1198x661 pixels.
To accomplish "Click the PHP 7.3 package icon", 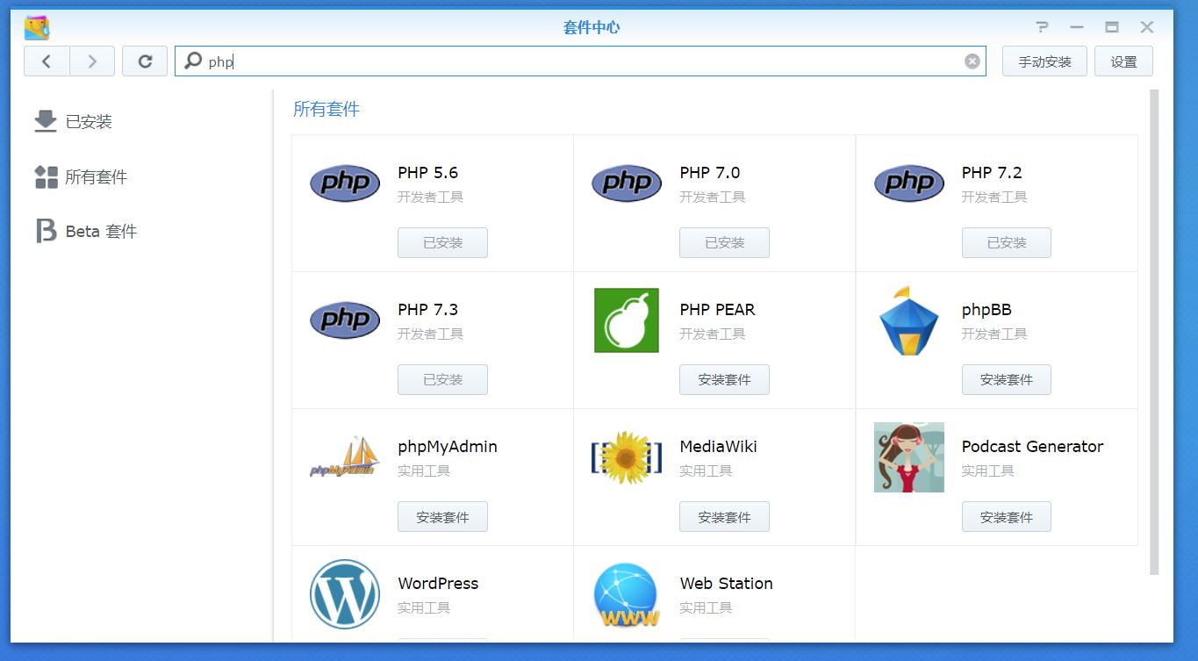I will point(344,320).
